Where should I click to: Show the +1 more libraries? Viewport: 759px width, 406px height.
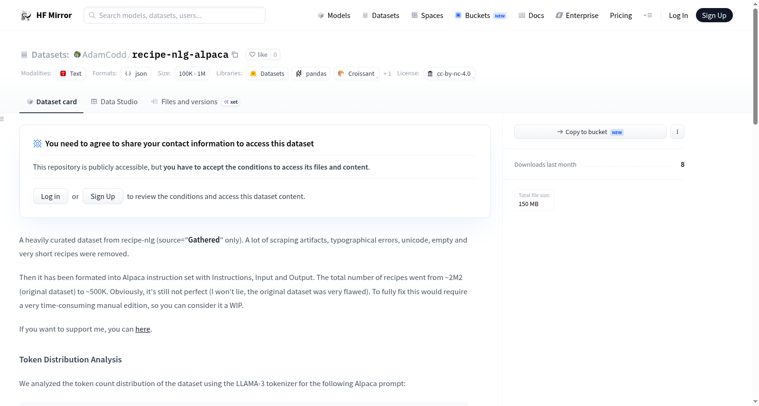[387, 74]
